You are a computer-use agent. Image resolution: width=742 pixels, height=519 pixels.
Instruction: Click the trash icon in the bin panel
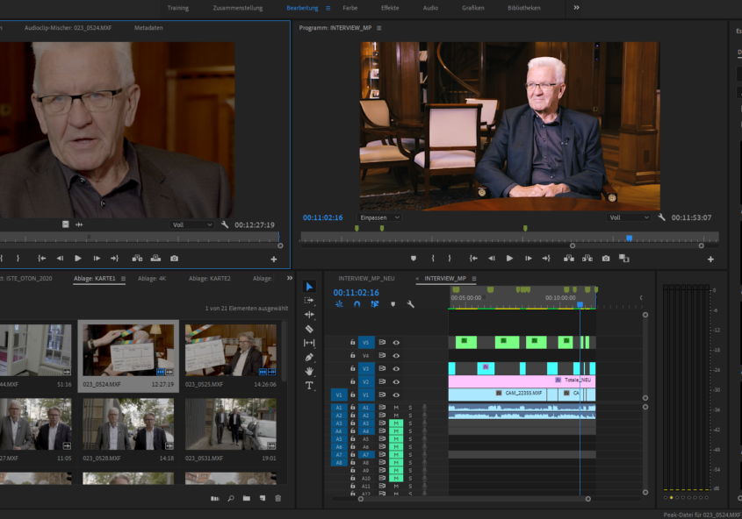point(278,499)
